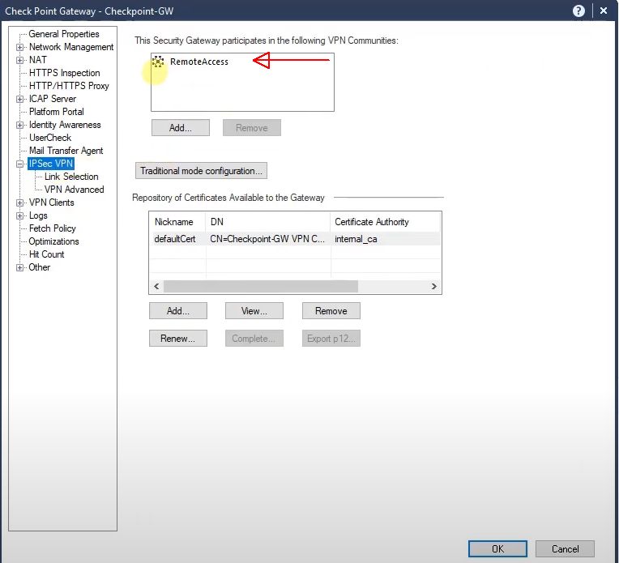This screenshot has width=619, height=563.
Task: Open HTTP/HTTPS Proxy page
Action: click(69, 86)
